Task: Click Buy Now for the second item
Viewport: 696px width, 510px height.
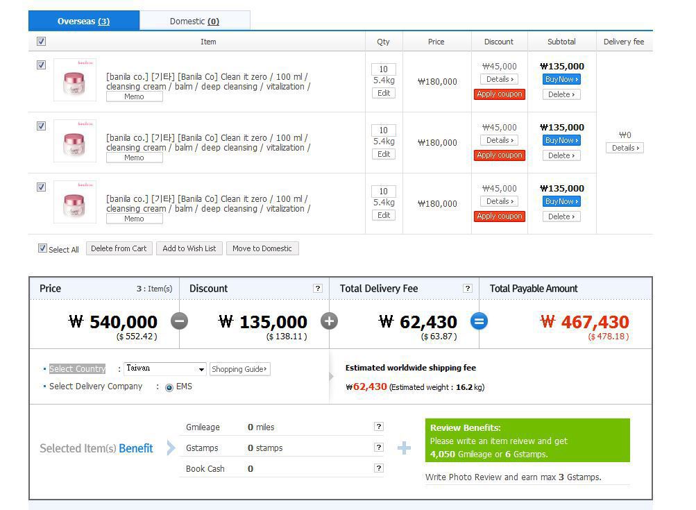Action: tap(561, 140)
